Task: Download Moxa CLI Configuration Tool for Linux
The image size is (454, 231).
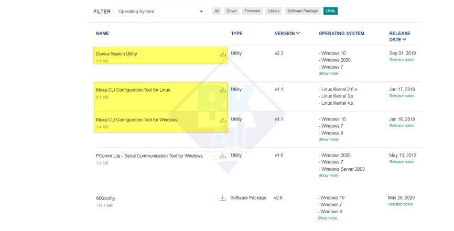Action: coord(223,90)
